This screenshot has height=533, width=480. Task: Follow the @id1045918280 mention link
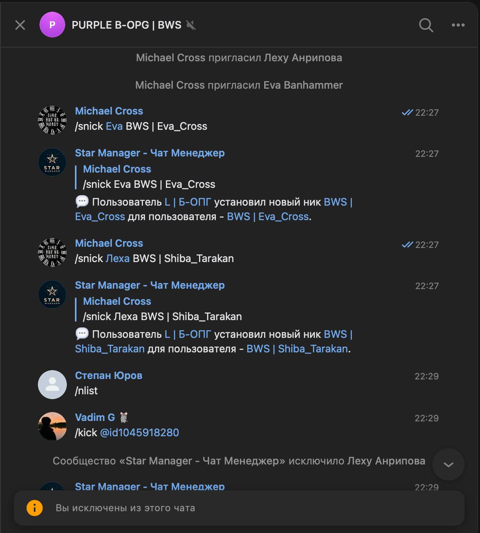139,433
